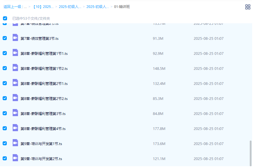Uncheck 第7章-绩效管理第3节.ts checkbox
Viewport: 253px width, 168px height.
5,38
